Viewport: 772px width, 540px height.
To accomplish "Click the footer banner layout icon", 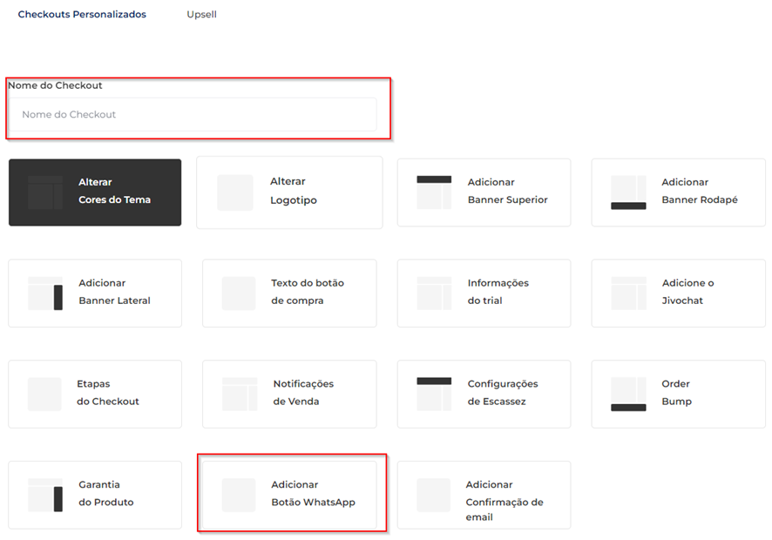I will (x=628, y=192).
